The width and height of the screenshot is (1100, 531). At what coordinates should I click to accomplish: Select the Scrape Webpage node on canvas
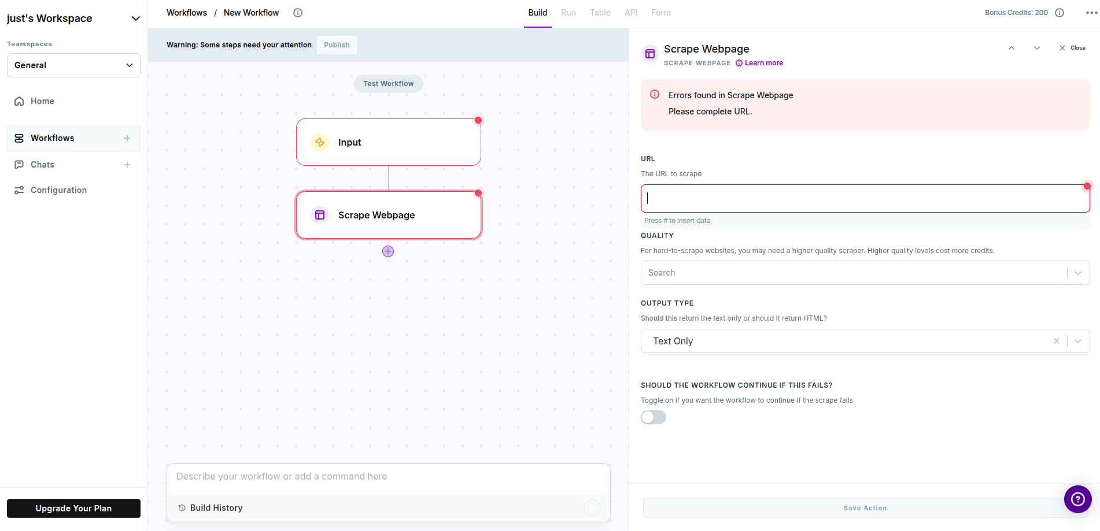click(x=389, y=215)
